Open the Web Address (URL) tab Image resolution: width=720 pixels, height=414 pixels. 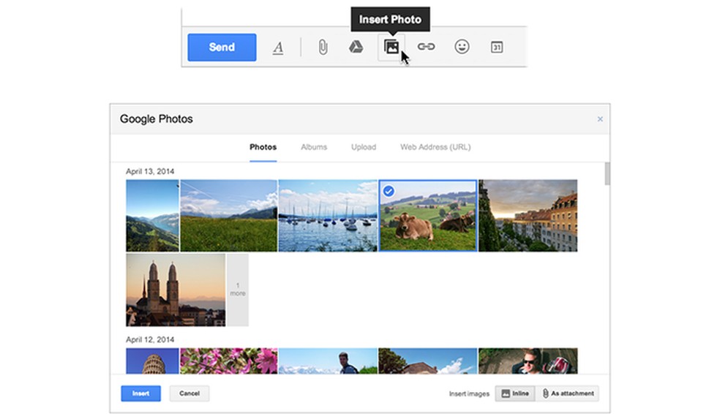435,147
